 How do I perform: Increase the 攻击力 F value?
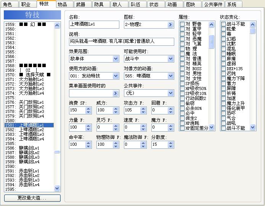[x=143, y=109]
